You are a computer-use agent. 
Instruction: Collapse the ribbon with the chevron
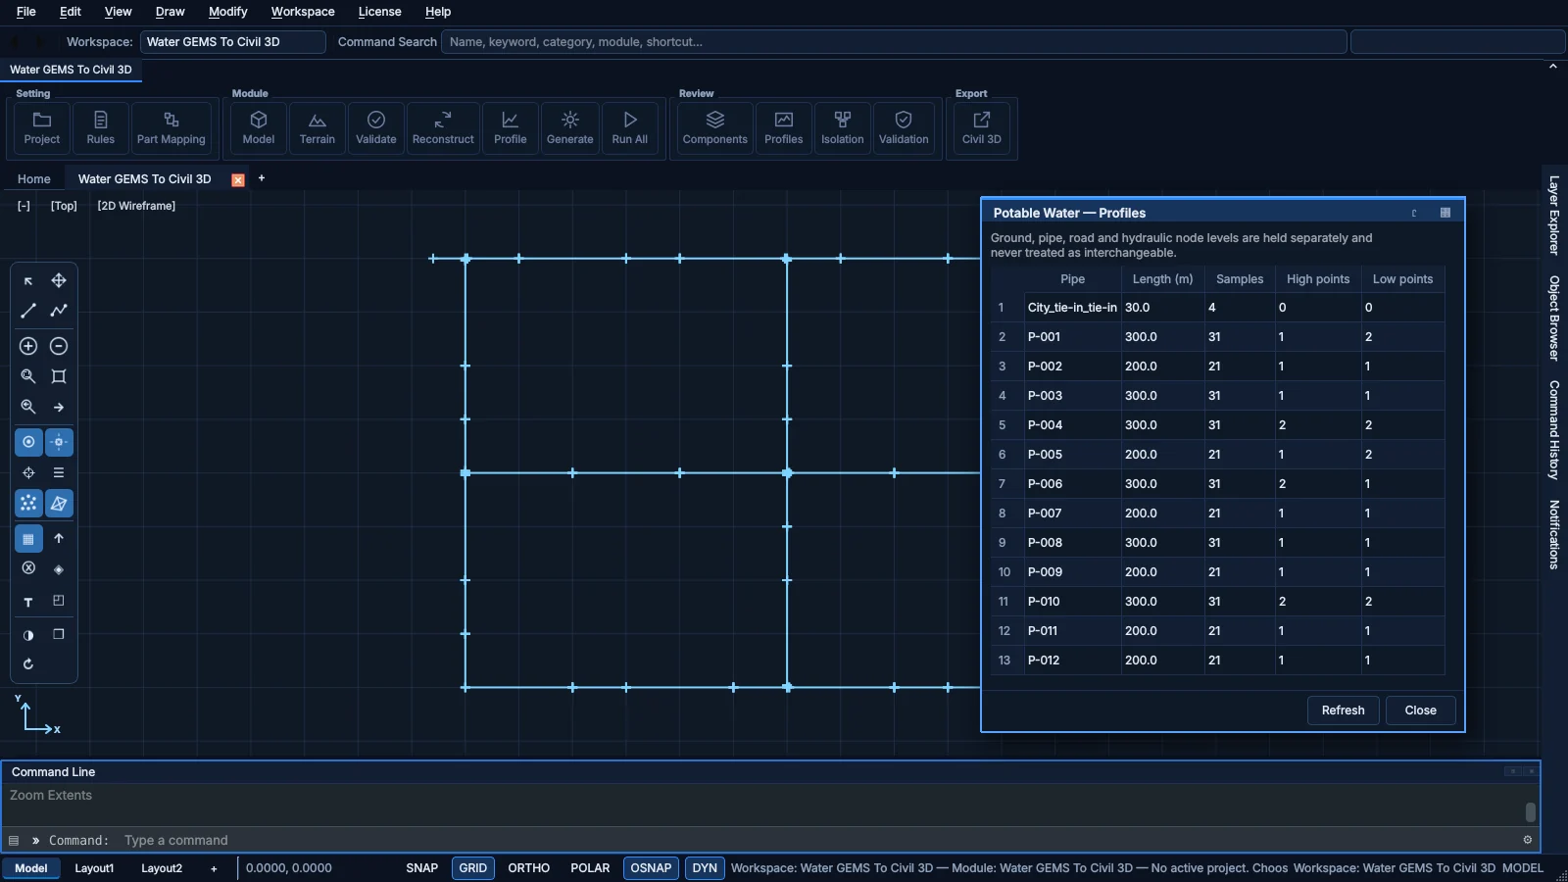tap(1552, 67)
